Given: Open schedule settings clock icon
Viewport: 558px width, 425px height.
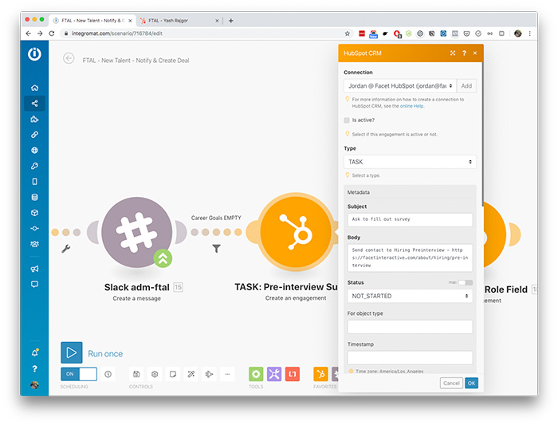Looking at the screenshot, I should [108, 374].
